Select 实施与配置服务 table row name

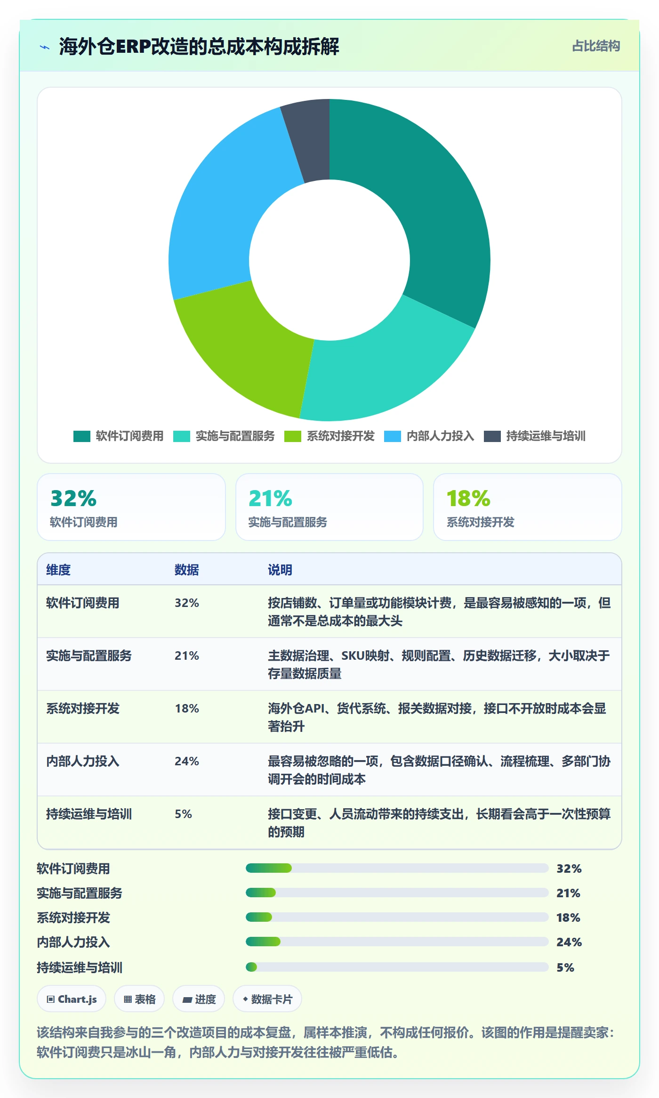click(x=89, y=656)
